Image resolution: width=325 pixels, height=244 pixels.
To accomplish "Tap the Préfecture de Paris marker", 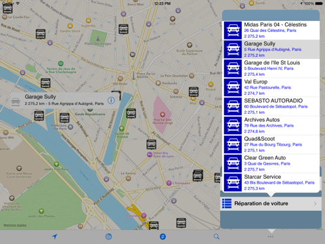I will (70, 127).
